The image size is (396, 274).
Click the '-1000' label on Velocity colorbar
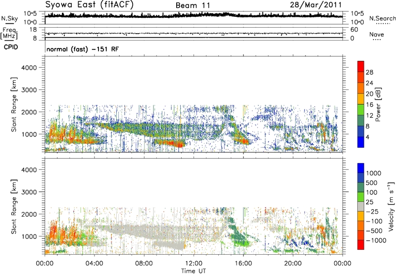click(376, 240)
